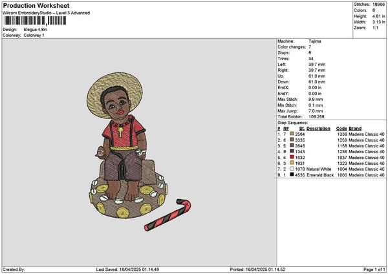Viewport: 388px width, 274px height.
Task: Pick the Emerald Black color swatch
Action: (292, 174)
